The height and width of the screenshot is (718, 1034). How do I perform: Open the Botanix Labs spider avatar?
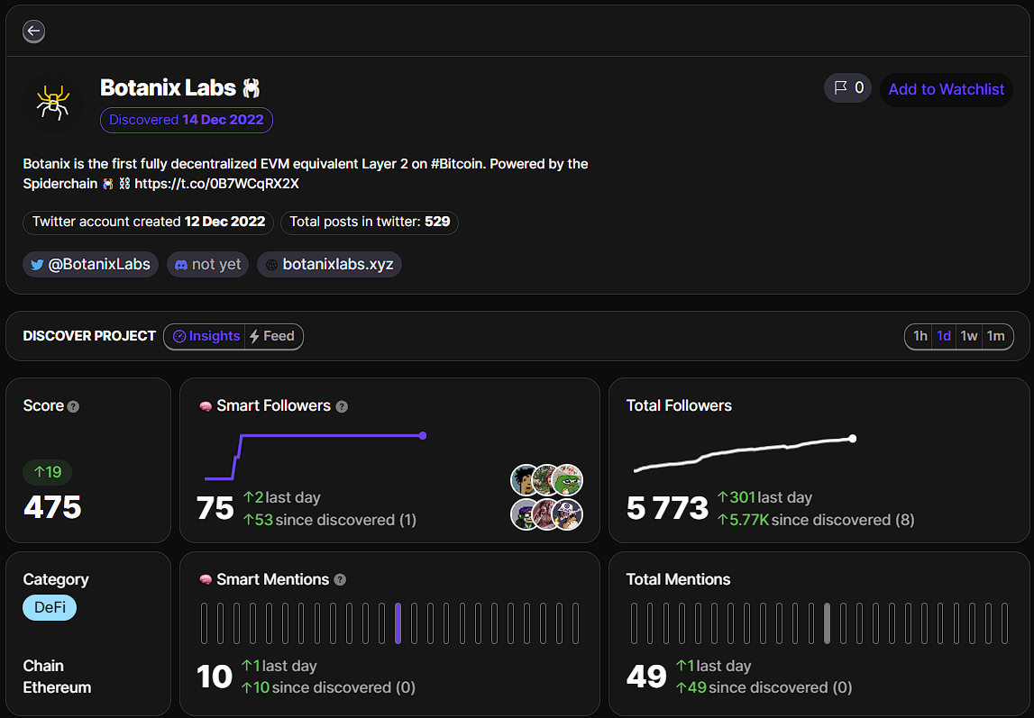53,104
